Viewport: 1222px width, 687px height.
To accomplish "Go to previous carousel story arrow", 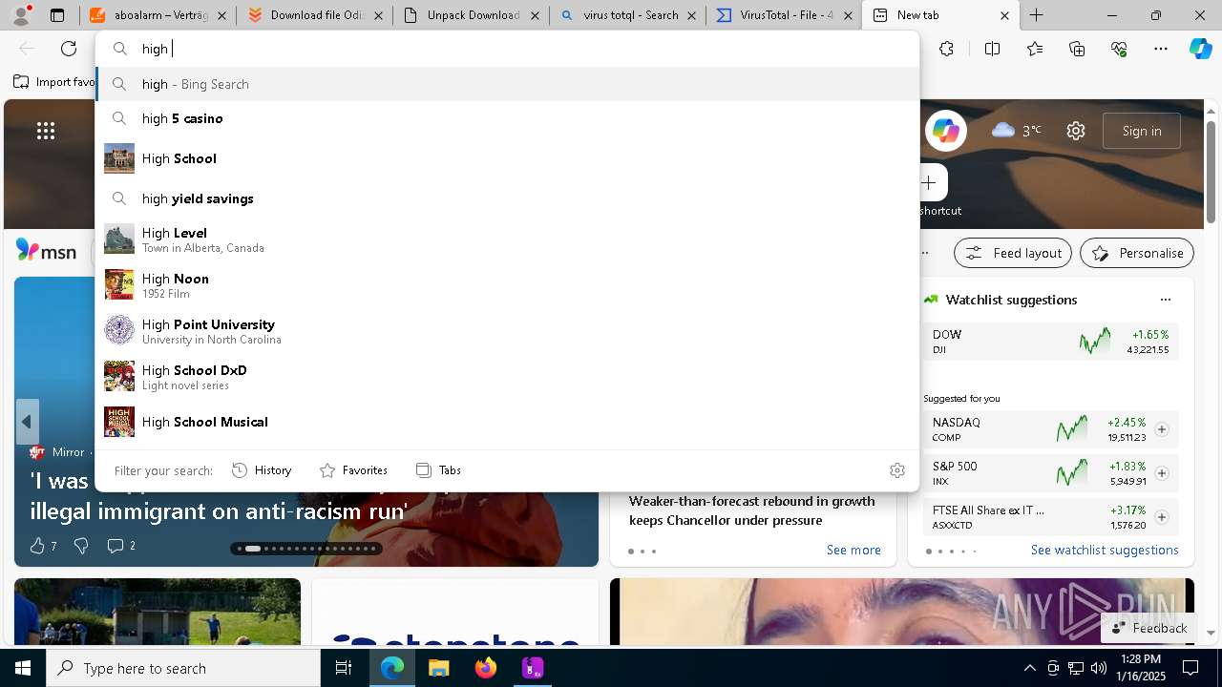I will [27, 422].
